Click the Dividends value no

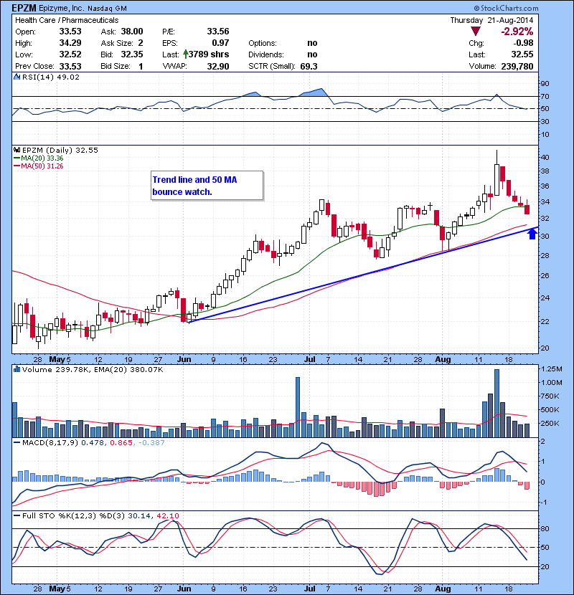click(x=312, y=54)
